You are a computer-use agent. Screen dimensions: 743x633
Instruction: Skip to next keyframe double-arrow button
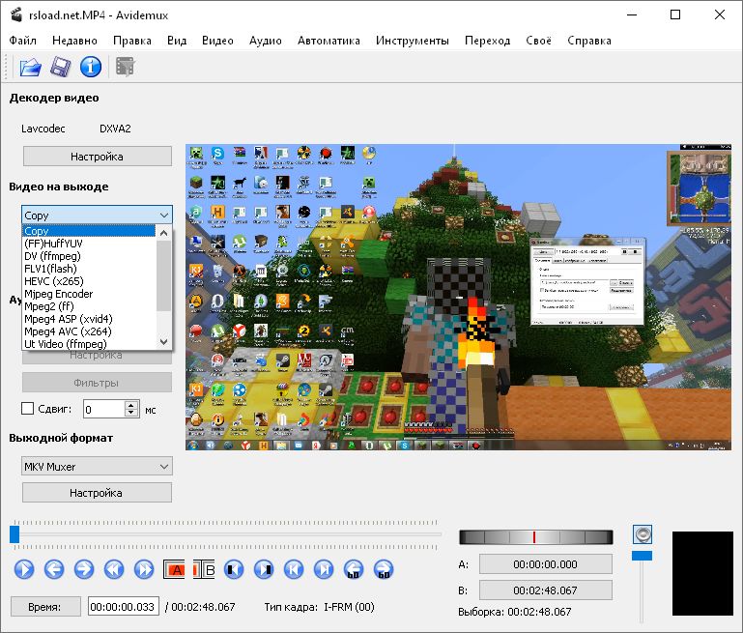pyautogui.click(x=144, y=569)
